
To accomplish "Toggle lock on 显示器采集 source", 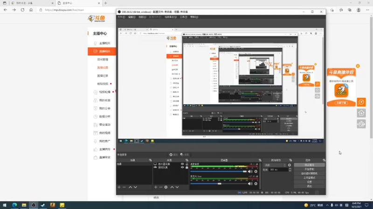I will coord(187,164).
